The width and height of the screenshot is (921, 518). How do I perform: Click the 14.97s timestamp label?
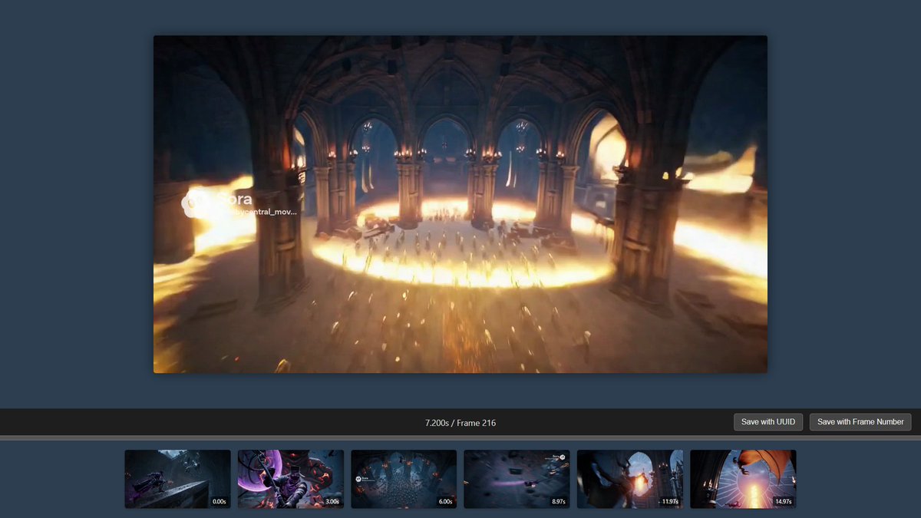tap(782, 501)
